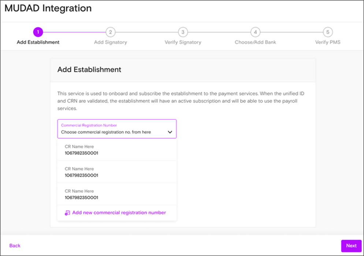The width and height of the screenshot is (364, 256).
Task: Click the document icon beside Add new commercial registration
Action: tap(67, 213)
